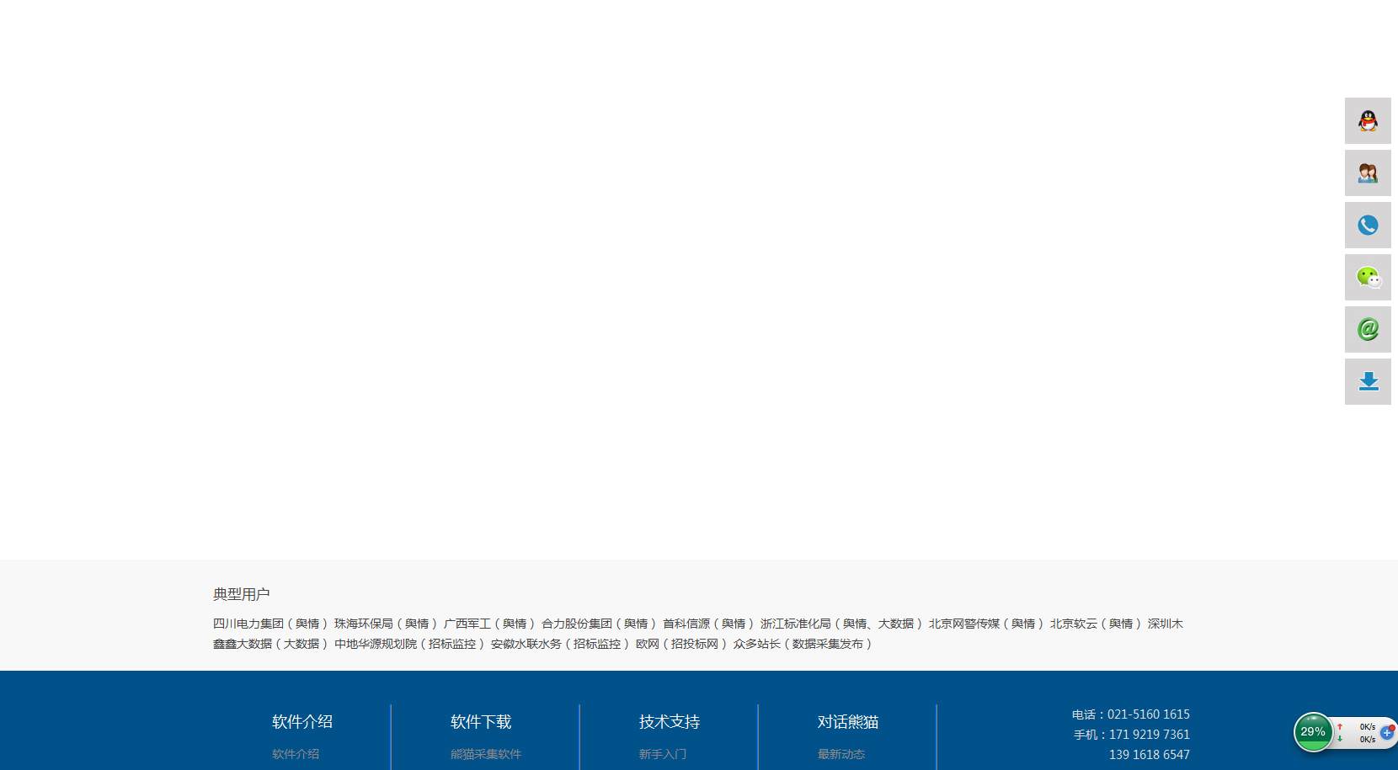Click 浙江标准化局（舆情、大数据）entry

841,624
